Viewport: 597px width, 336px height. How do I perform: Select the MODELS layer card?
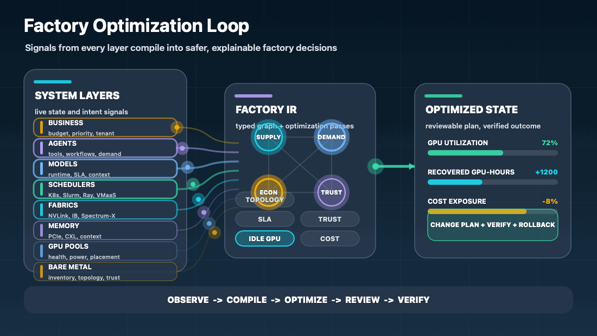(105, 169)
